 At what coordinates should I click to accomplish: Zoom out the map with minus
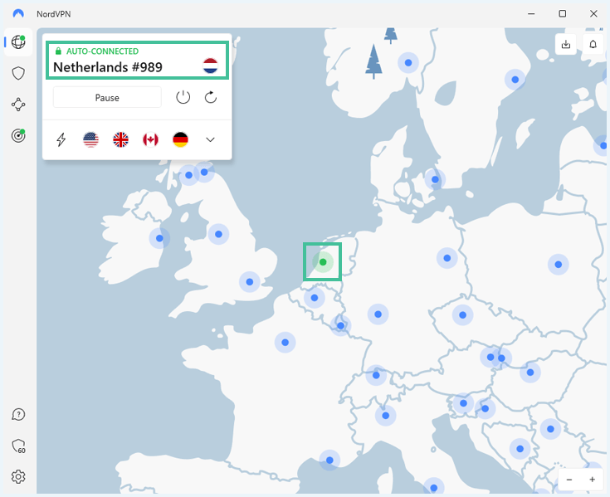pos(569,480)
